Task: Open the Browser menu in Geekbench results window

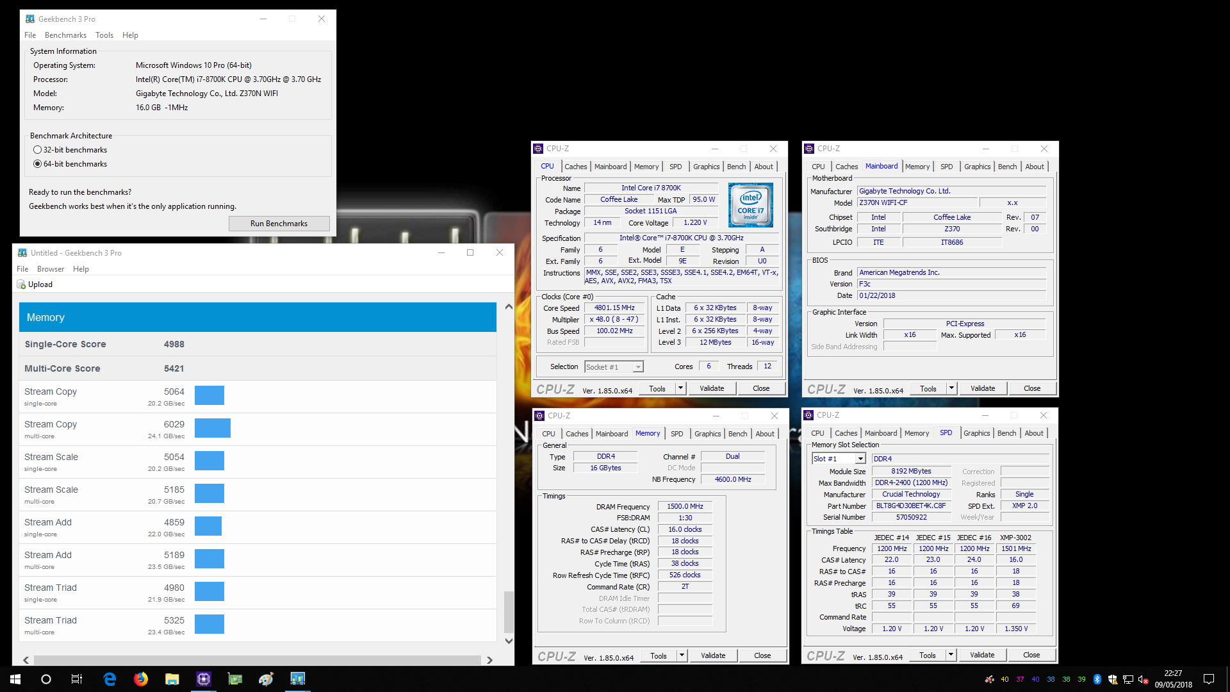Action: point(51,269)
